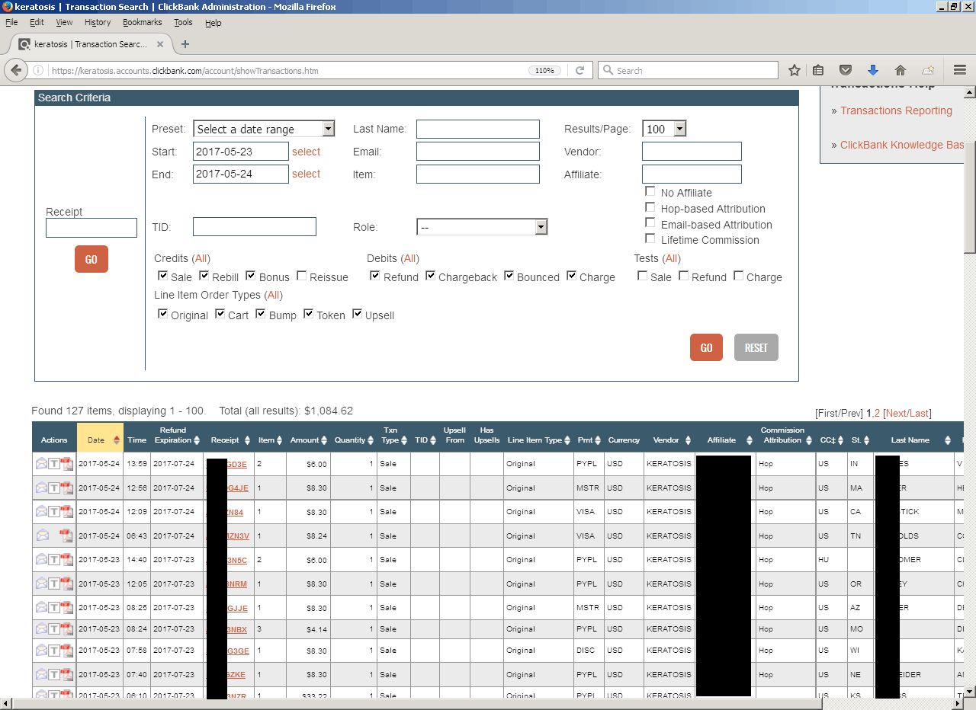976x710 pixels.
Task: Open the Firefox downloads arrow
Action: tap(873, 70)
